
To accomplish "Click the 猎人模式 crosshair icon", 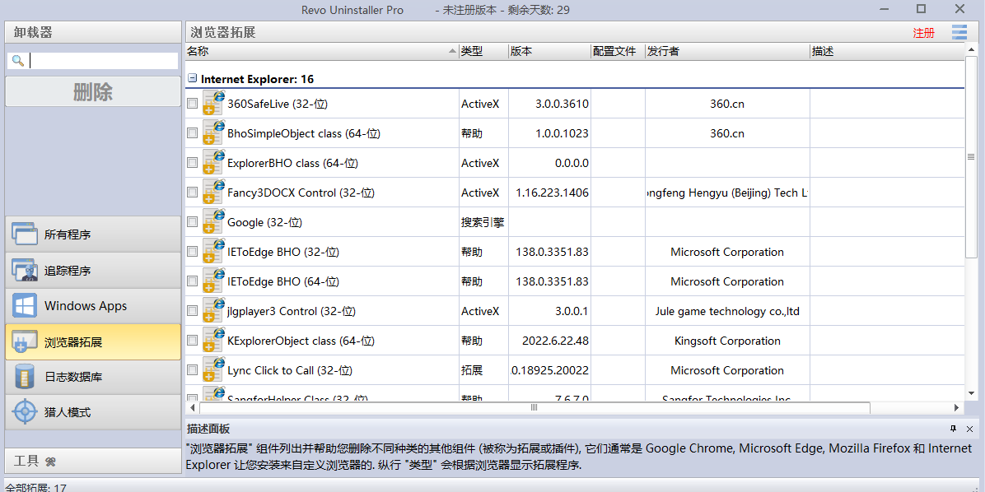I will pos(25,412).
